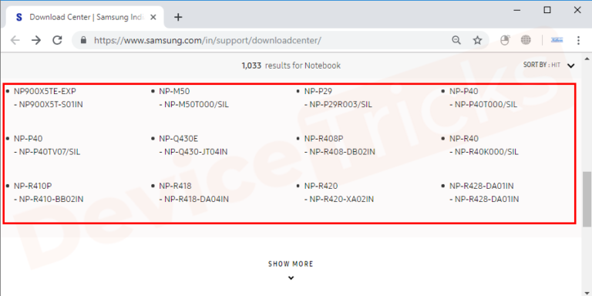The height and width of the screenshot is (296, 592).
Task: Click the mouse extension icon in toolbar
Action: (505, 40)
